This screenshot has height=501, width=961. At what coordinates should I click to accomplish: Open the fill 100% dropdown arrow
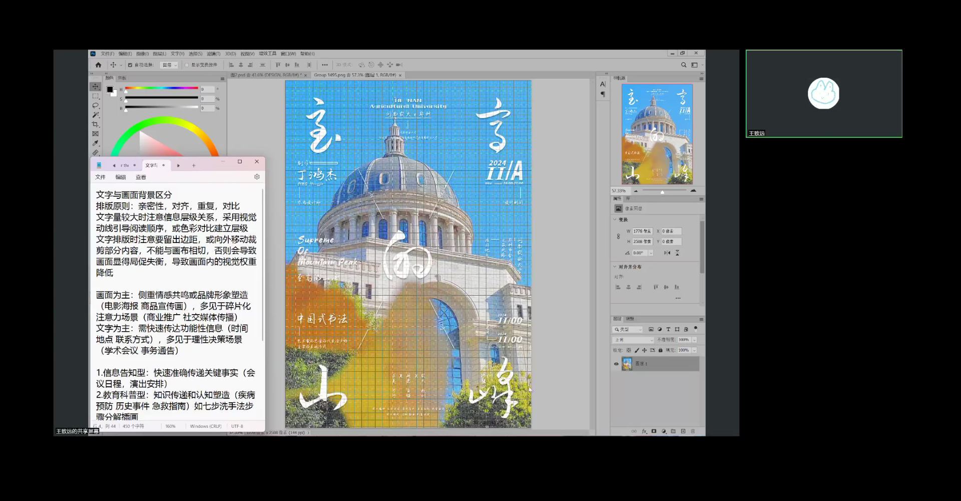(x=695, y=350)
